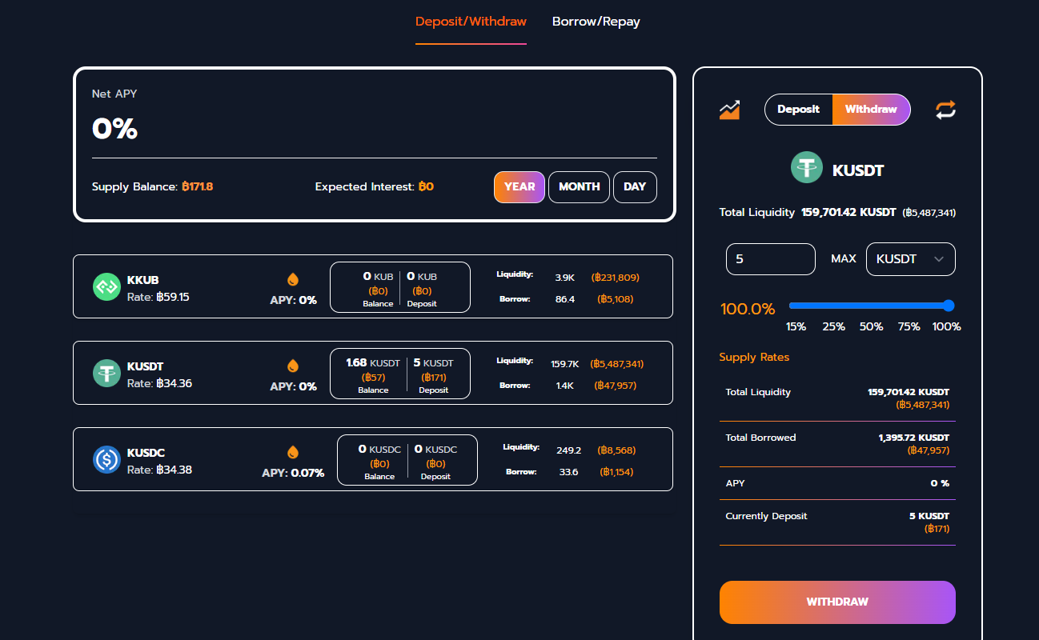Click the KUSDT Rate ฿34.36 text
This screenshot has width=1039, height=640.
159,383
